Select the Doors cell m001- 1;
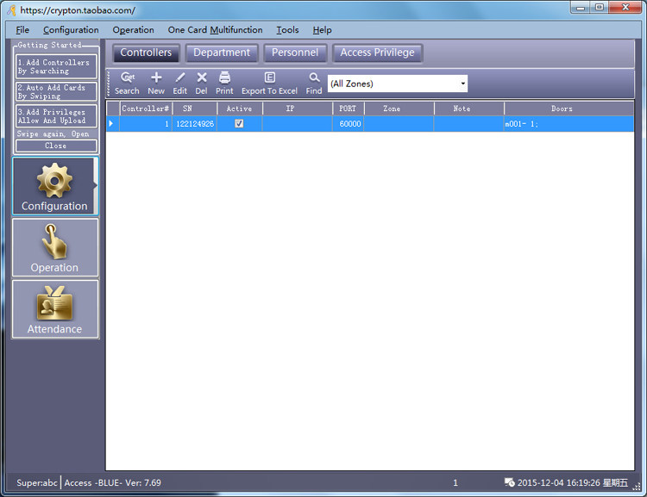The width and height of the screenshot is (647, 497). (x=569, y=124)
